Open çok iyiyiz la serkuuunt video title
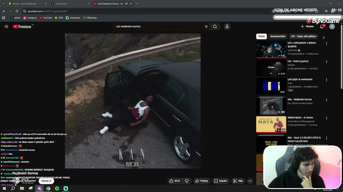343x192 pixels. click(x=300, y=79)
